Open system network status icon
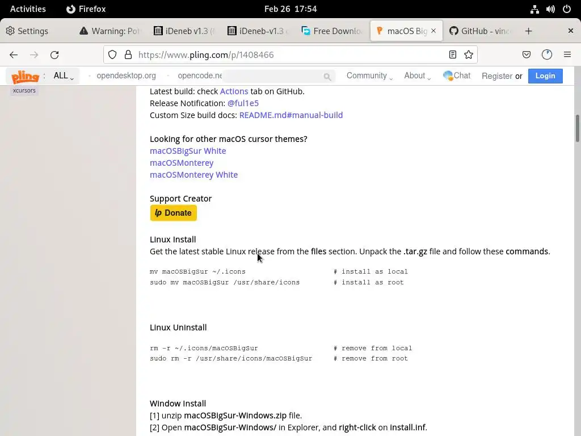Screen dimensions: 581x436 pos(534,9)
